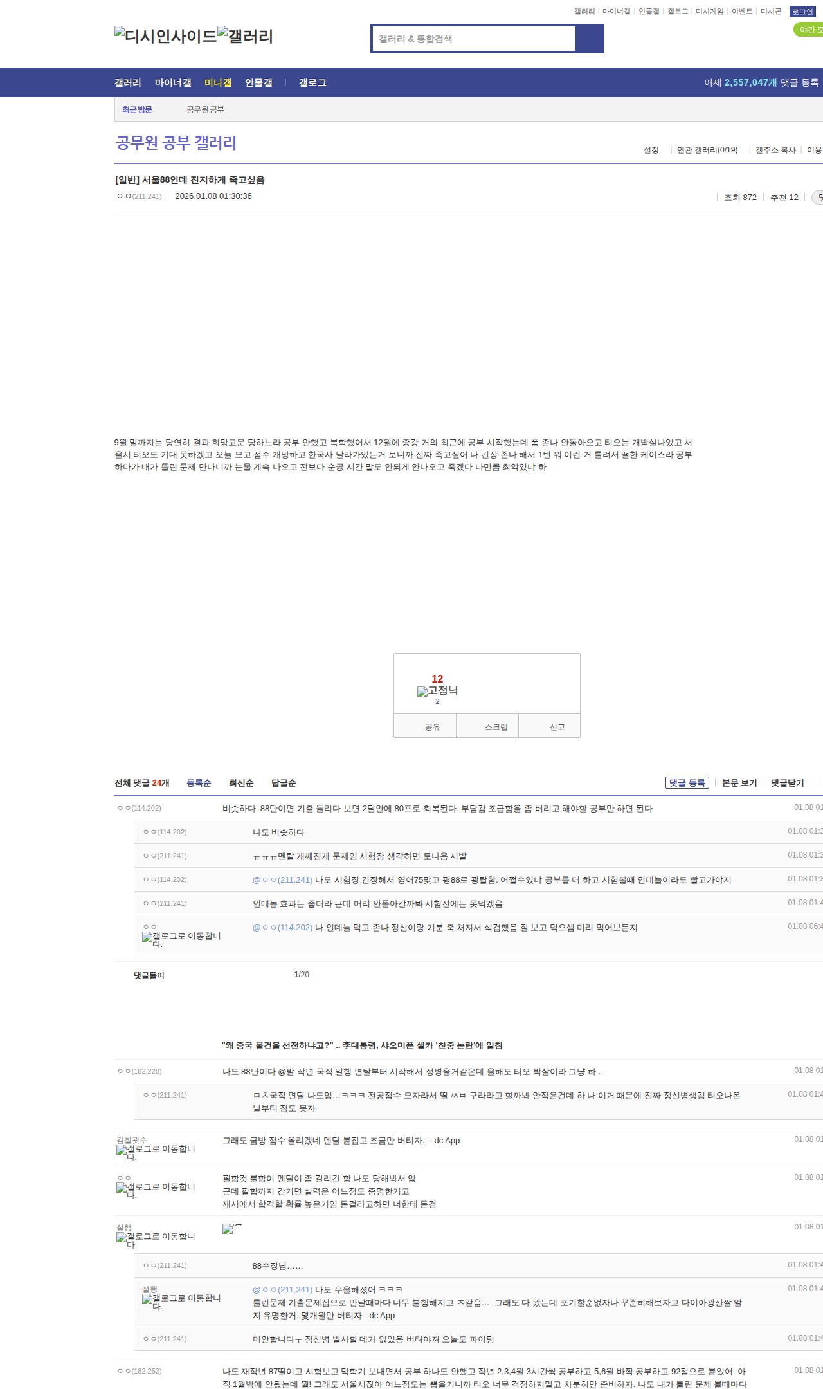Open the 설정 gallery settings menu

coord(651,150)
